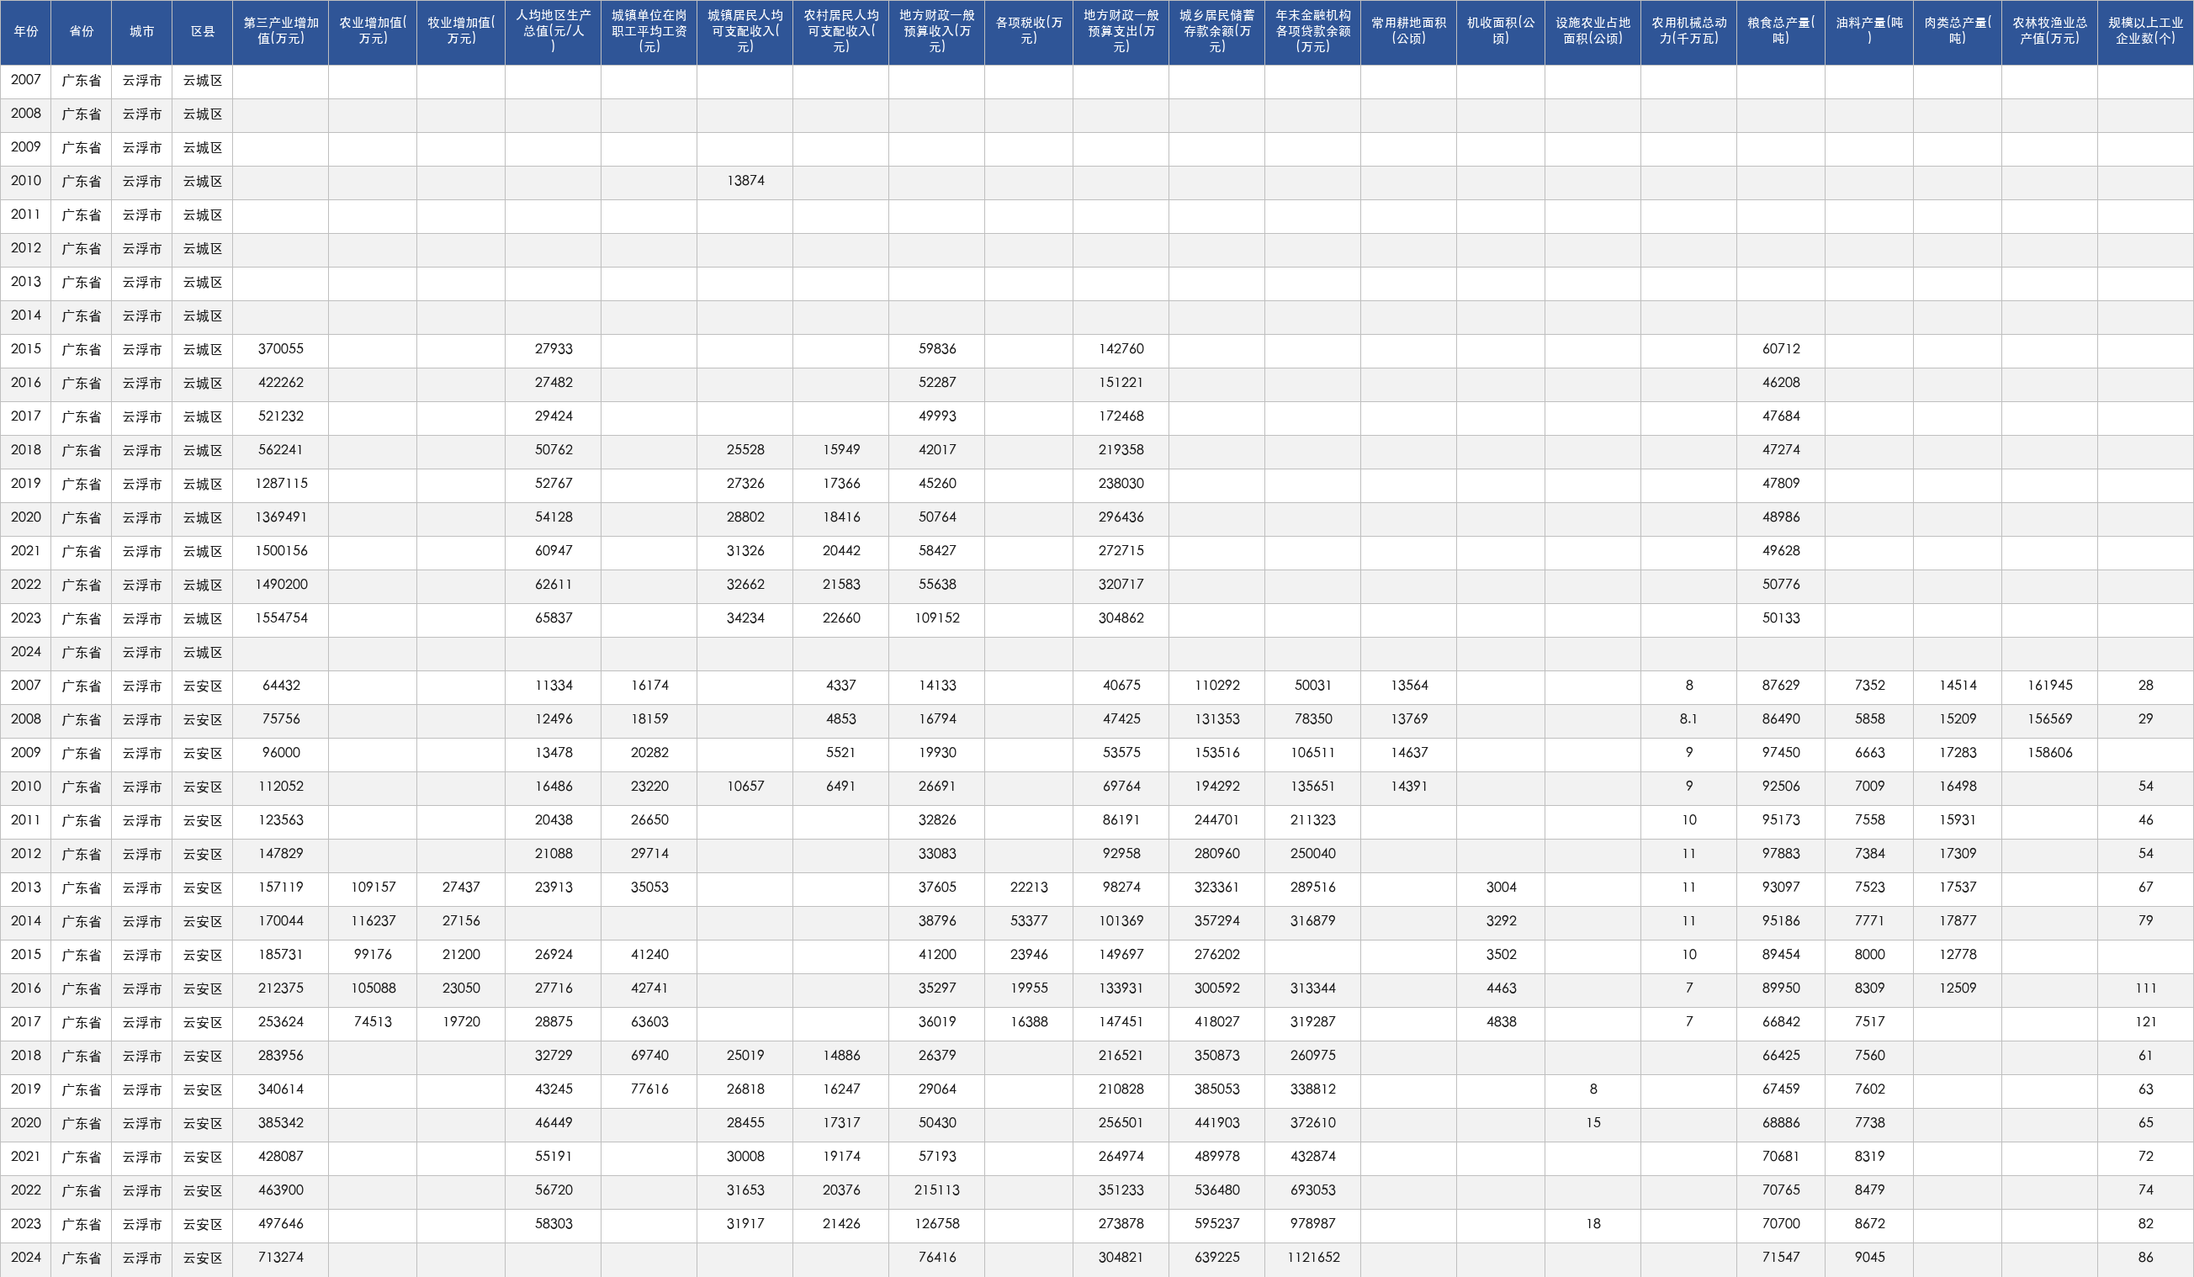Click the 机收面积(公顷) header
This screenshot has width=2194, height=1277.
(1501, 31)
